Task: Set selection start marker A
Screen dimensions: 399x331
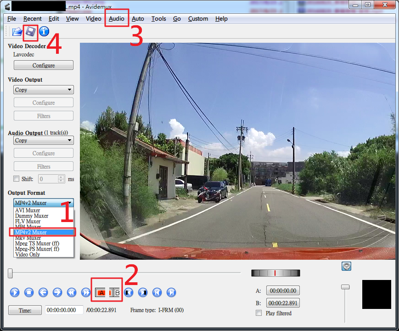Action: click(101, 292)
